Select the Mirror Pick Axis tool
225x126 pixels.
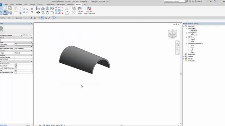(47, 8)
